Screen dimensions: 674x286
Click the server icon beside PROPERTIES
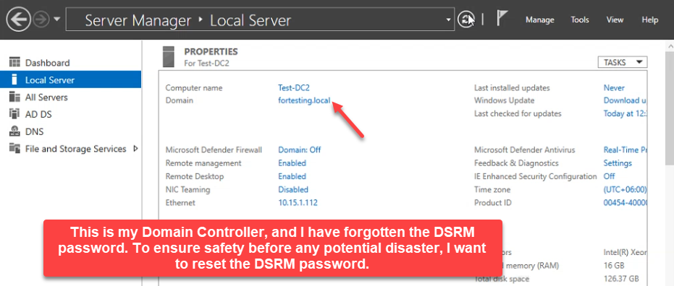169,56
